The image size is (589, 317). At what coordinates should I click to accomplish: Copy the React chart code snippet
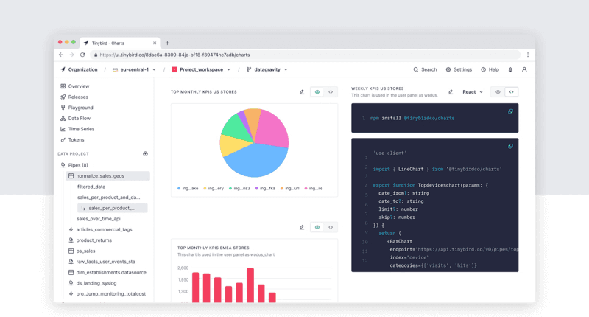click(510, 146)
